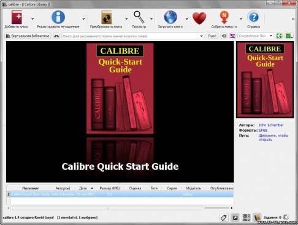Viewport: 298px width, 225px height.
Task: Click inside the search input field
Action: tap(131, 36)
